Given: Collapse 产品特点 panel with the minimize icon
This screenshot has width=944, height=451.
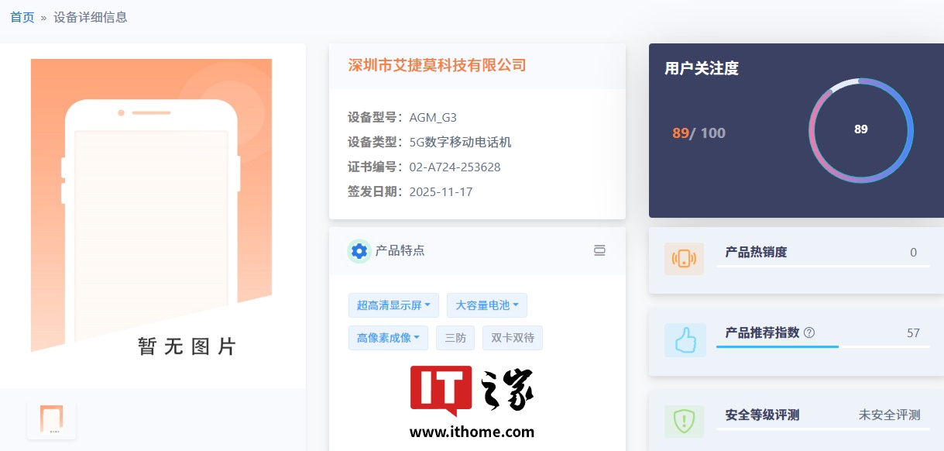Looking at the screenshot, I should pyautogui.click(x=599, y=250).
